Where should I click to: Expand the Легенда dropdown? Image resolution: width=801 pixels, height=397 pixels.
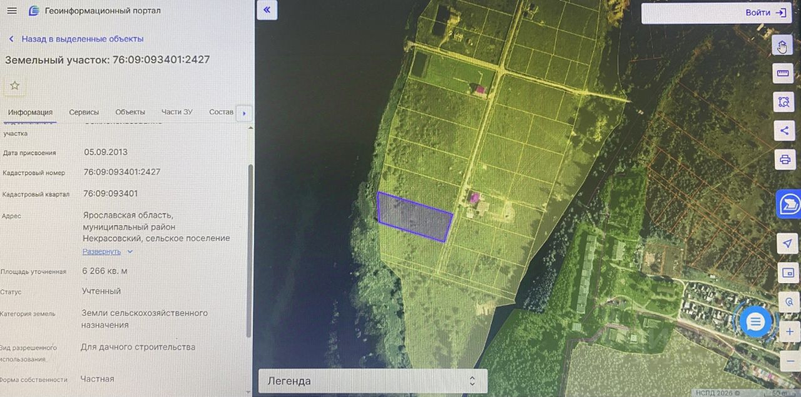[x=373, y=381]
